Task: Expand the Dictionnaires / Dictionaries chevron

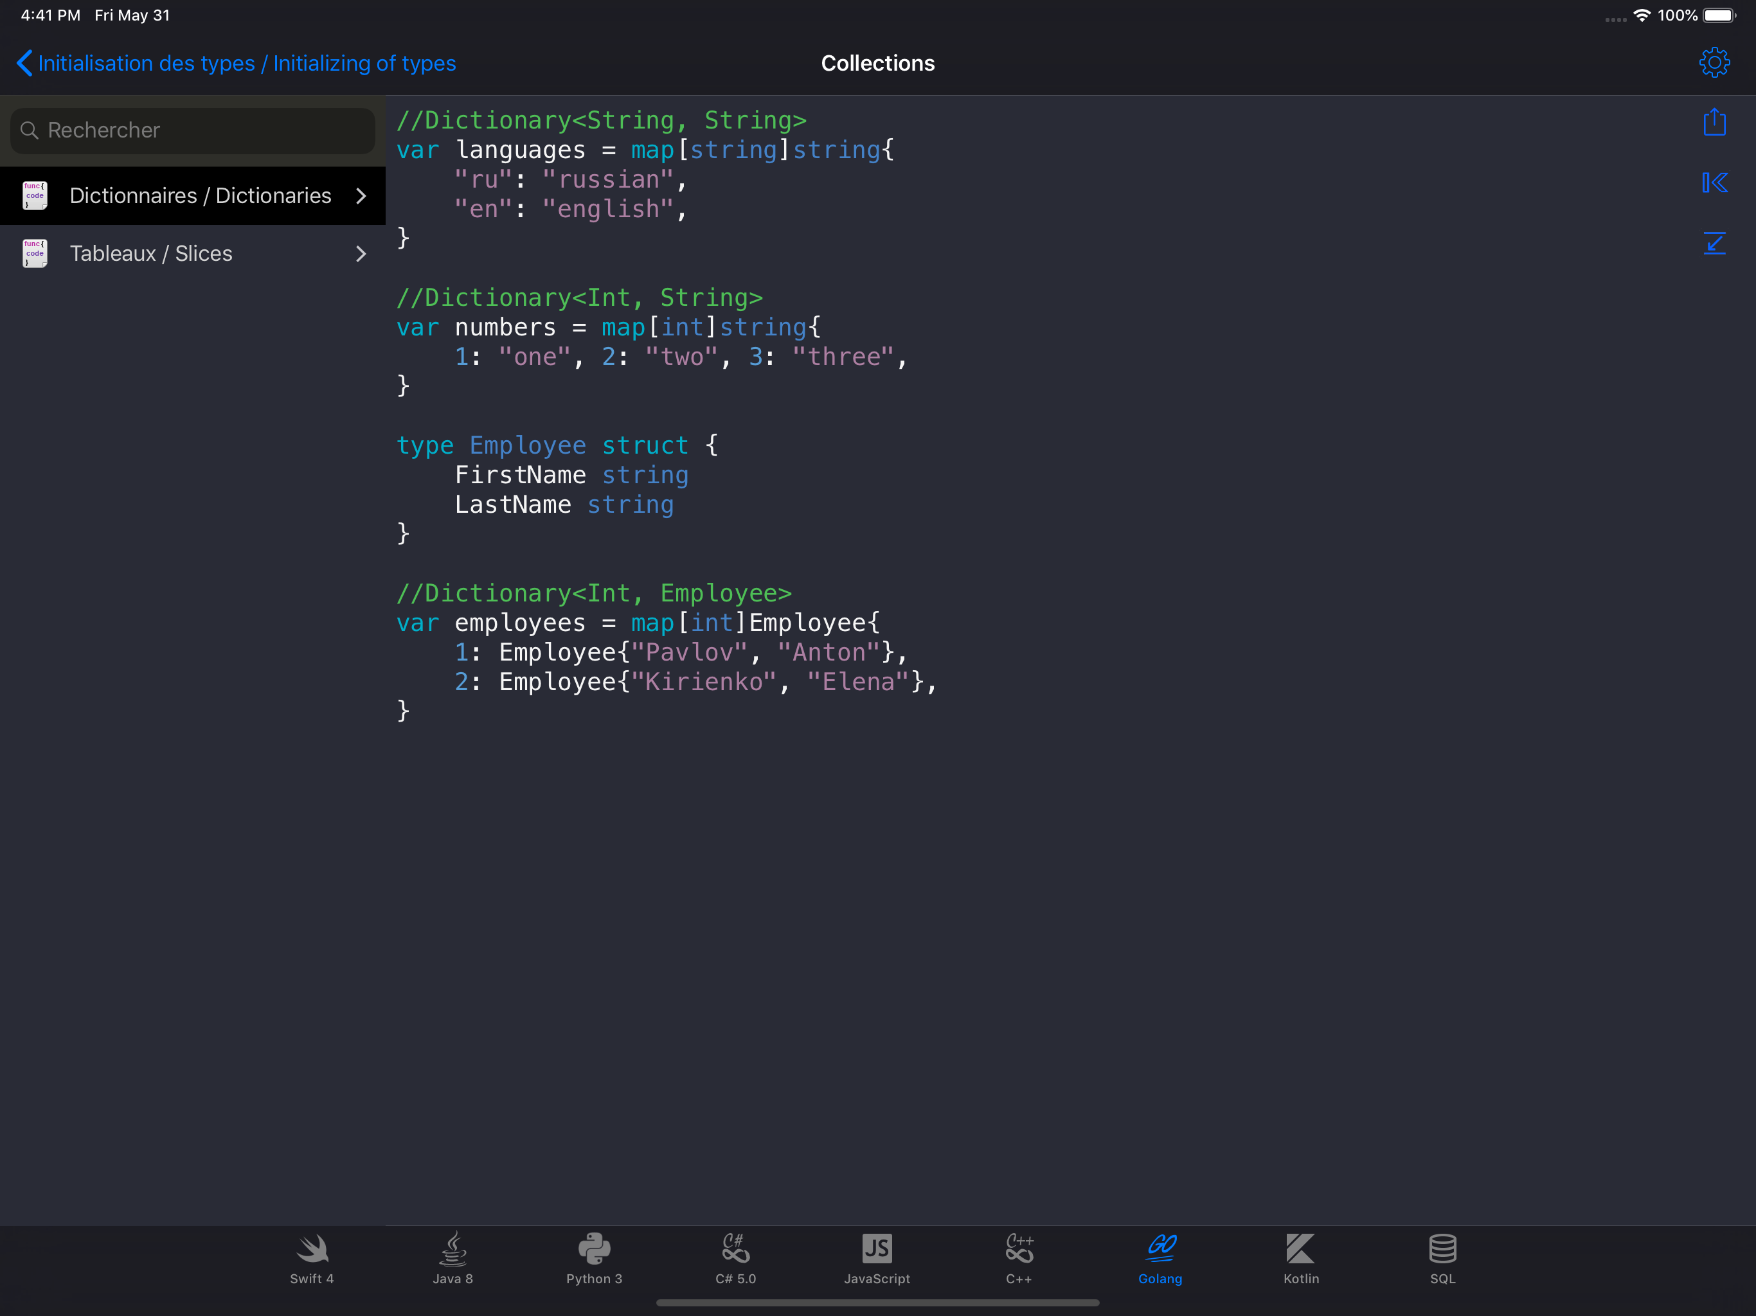Action: [361, 196]
